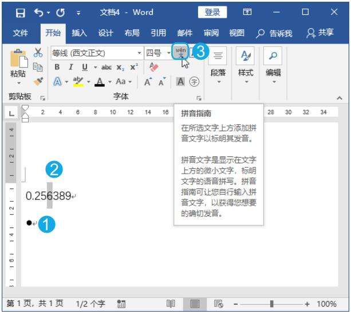Click the zoom slider handle

coord(271,304)
